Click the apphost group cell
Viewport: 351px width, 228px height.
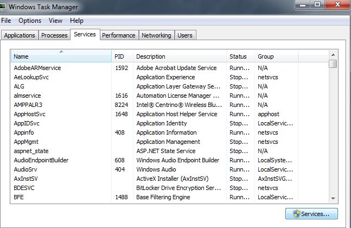(x=269, y=114)
